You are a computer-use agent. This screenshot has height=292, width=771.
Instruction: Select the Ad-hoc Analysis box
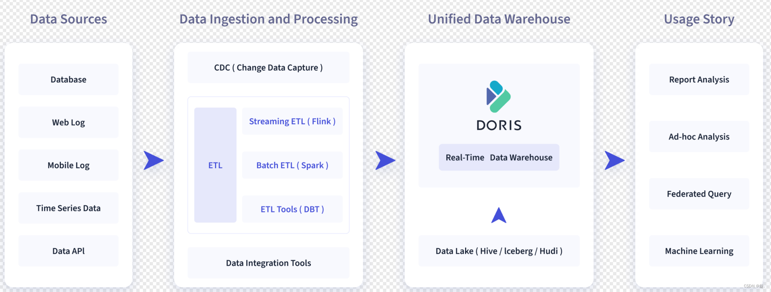(x=699, y=137)
